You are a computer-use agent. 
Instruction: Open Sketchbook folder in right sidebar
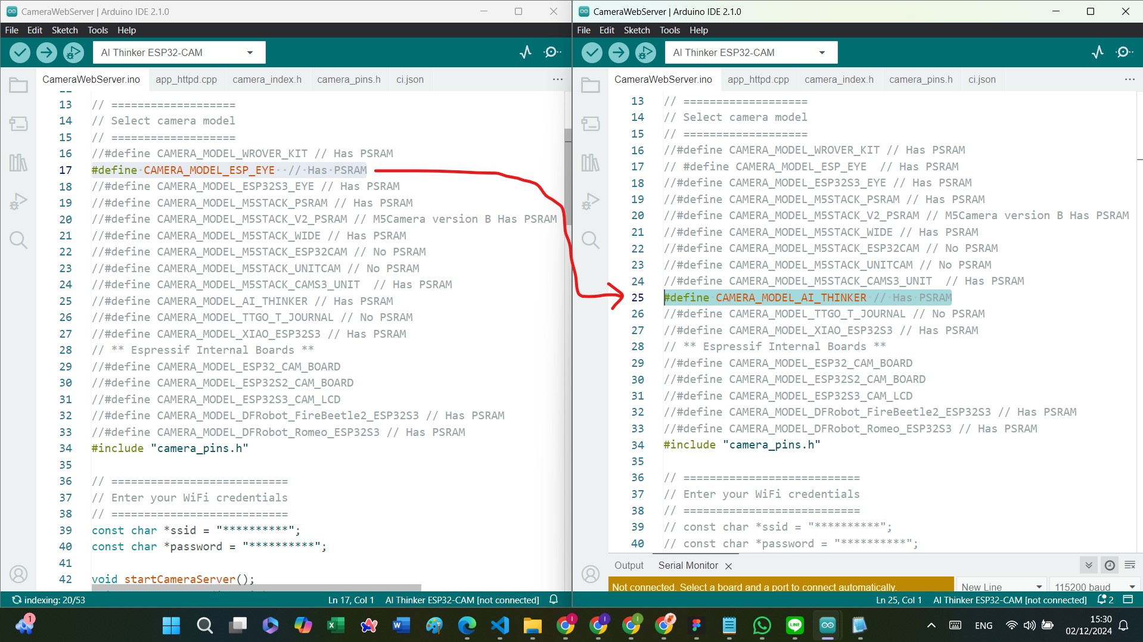[591, 85]
